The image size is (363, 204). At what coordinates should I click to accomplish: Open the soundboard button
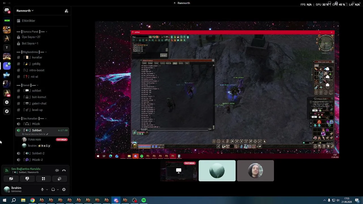click(x=60, y=179)
